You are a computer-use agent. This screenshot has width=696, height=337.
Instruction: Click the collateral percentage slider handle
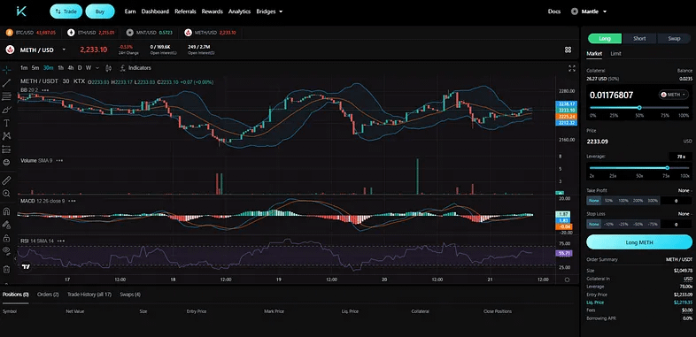(x=639, y=108)
